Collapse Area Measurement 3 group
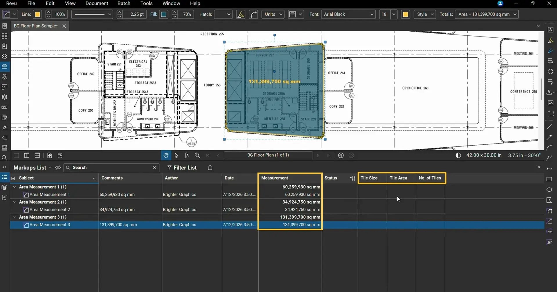 (15, 217)
